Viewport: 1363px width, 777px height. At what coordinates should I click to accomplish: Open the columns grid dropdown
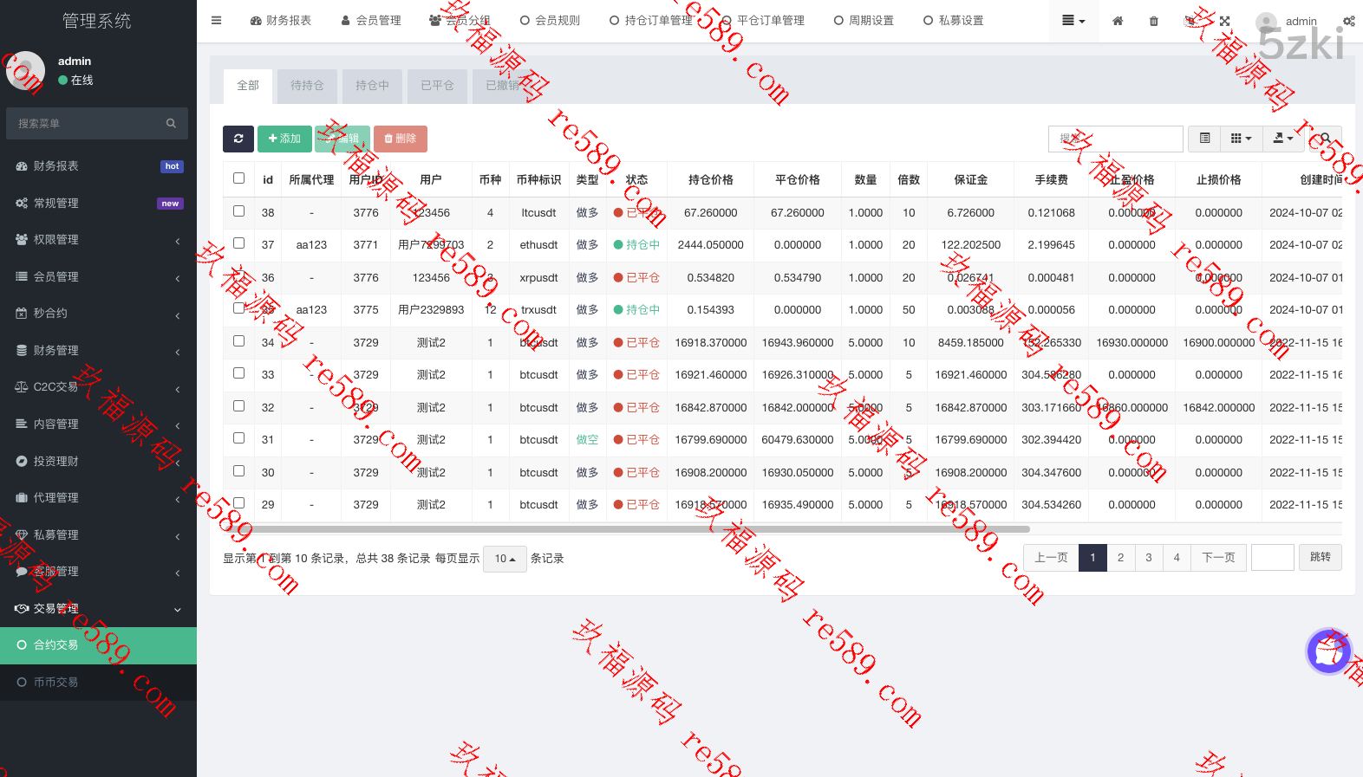[x=1241, y=139]
